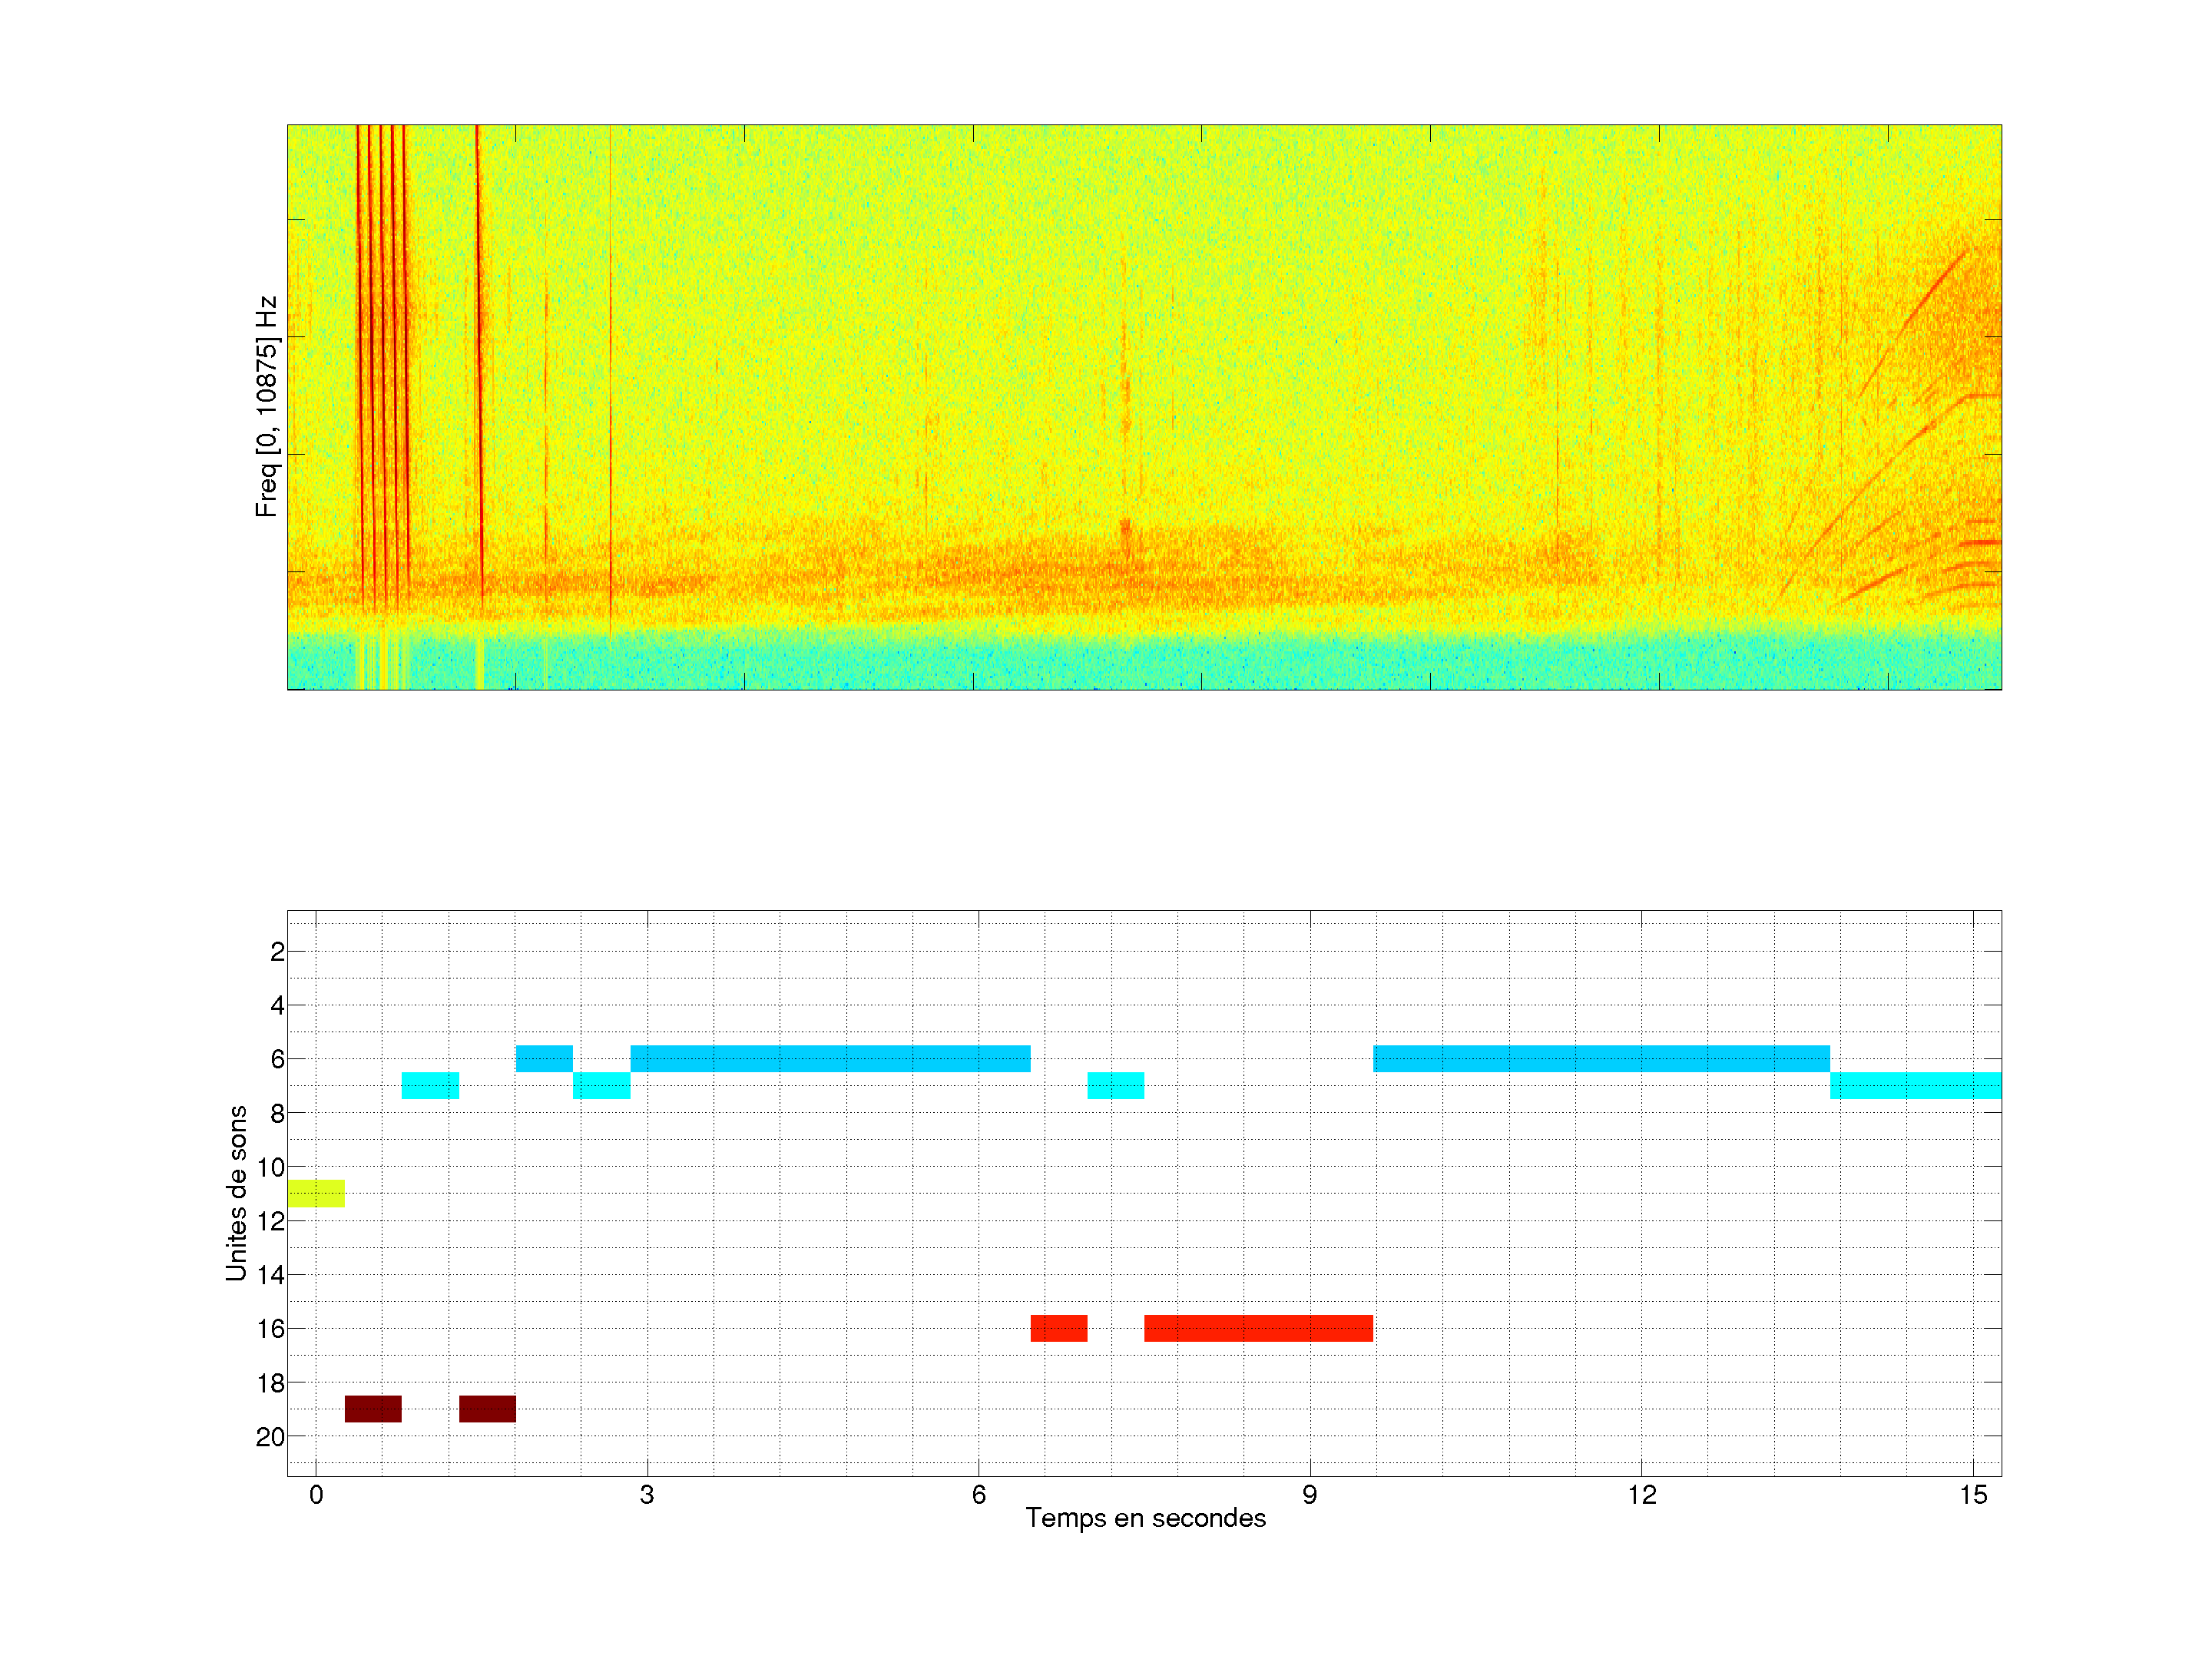Select the second dark red bar at unit 19
Viewport: 2212px width, 1659px height.
click(x=487, y=1408)
